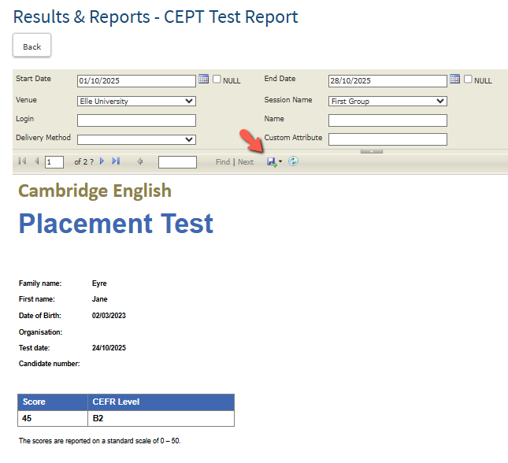Click the 'of 2 ?' page count
Screen dimensions: 508x463
[x=84, y=161]
